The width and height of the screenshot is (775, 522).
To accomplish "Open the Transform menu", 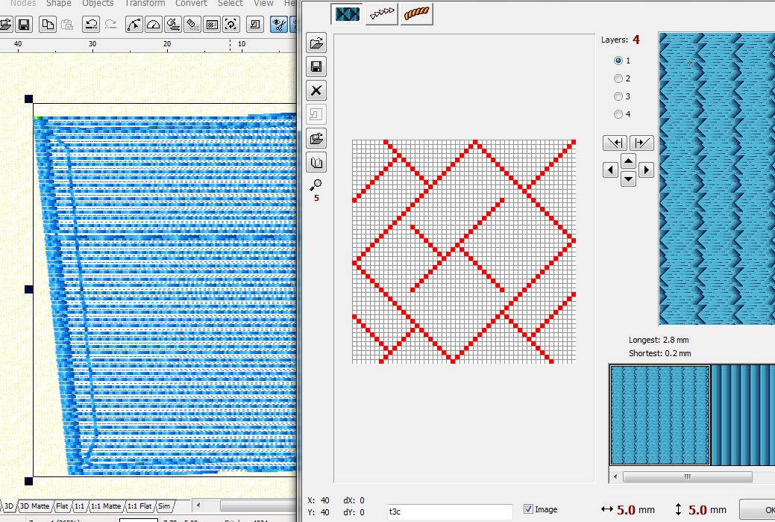I will coord(145,4).
